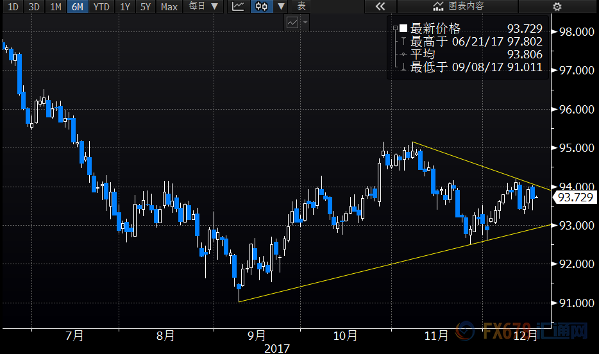Click the 98.000 axis label
599x354 pixels.
(577, 32)
